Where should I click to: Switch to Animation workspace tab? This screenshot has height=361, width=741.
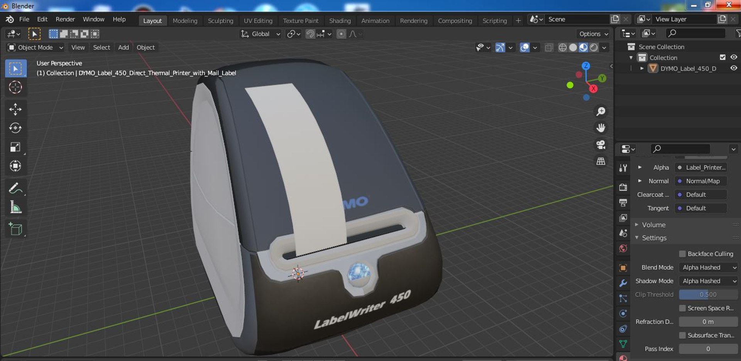(375, 21)
